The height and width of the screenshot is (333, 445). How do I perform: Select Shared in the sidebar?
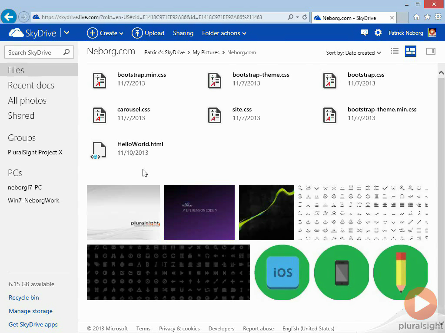click(x=21, y=115)
